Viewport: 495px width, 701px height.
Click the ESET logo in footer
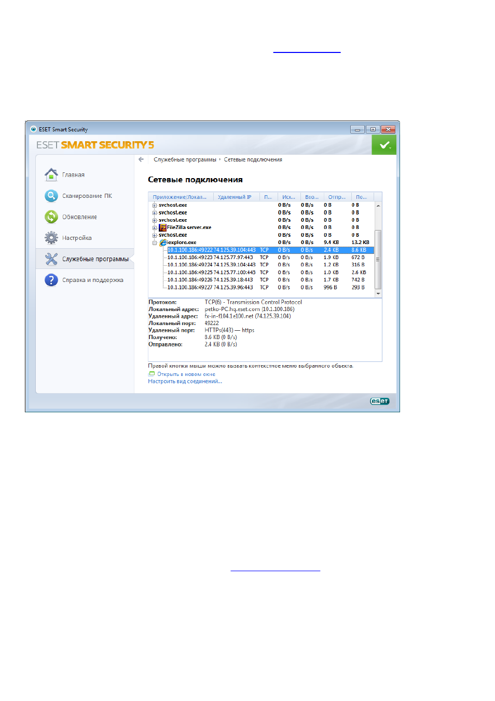379,401
